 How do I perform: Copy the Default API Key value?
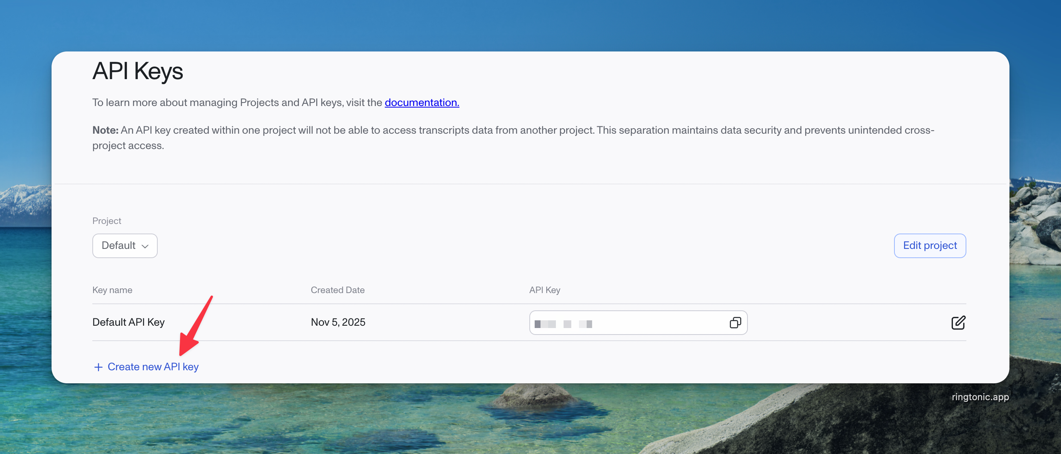[735, 323]
